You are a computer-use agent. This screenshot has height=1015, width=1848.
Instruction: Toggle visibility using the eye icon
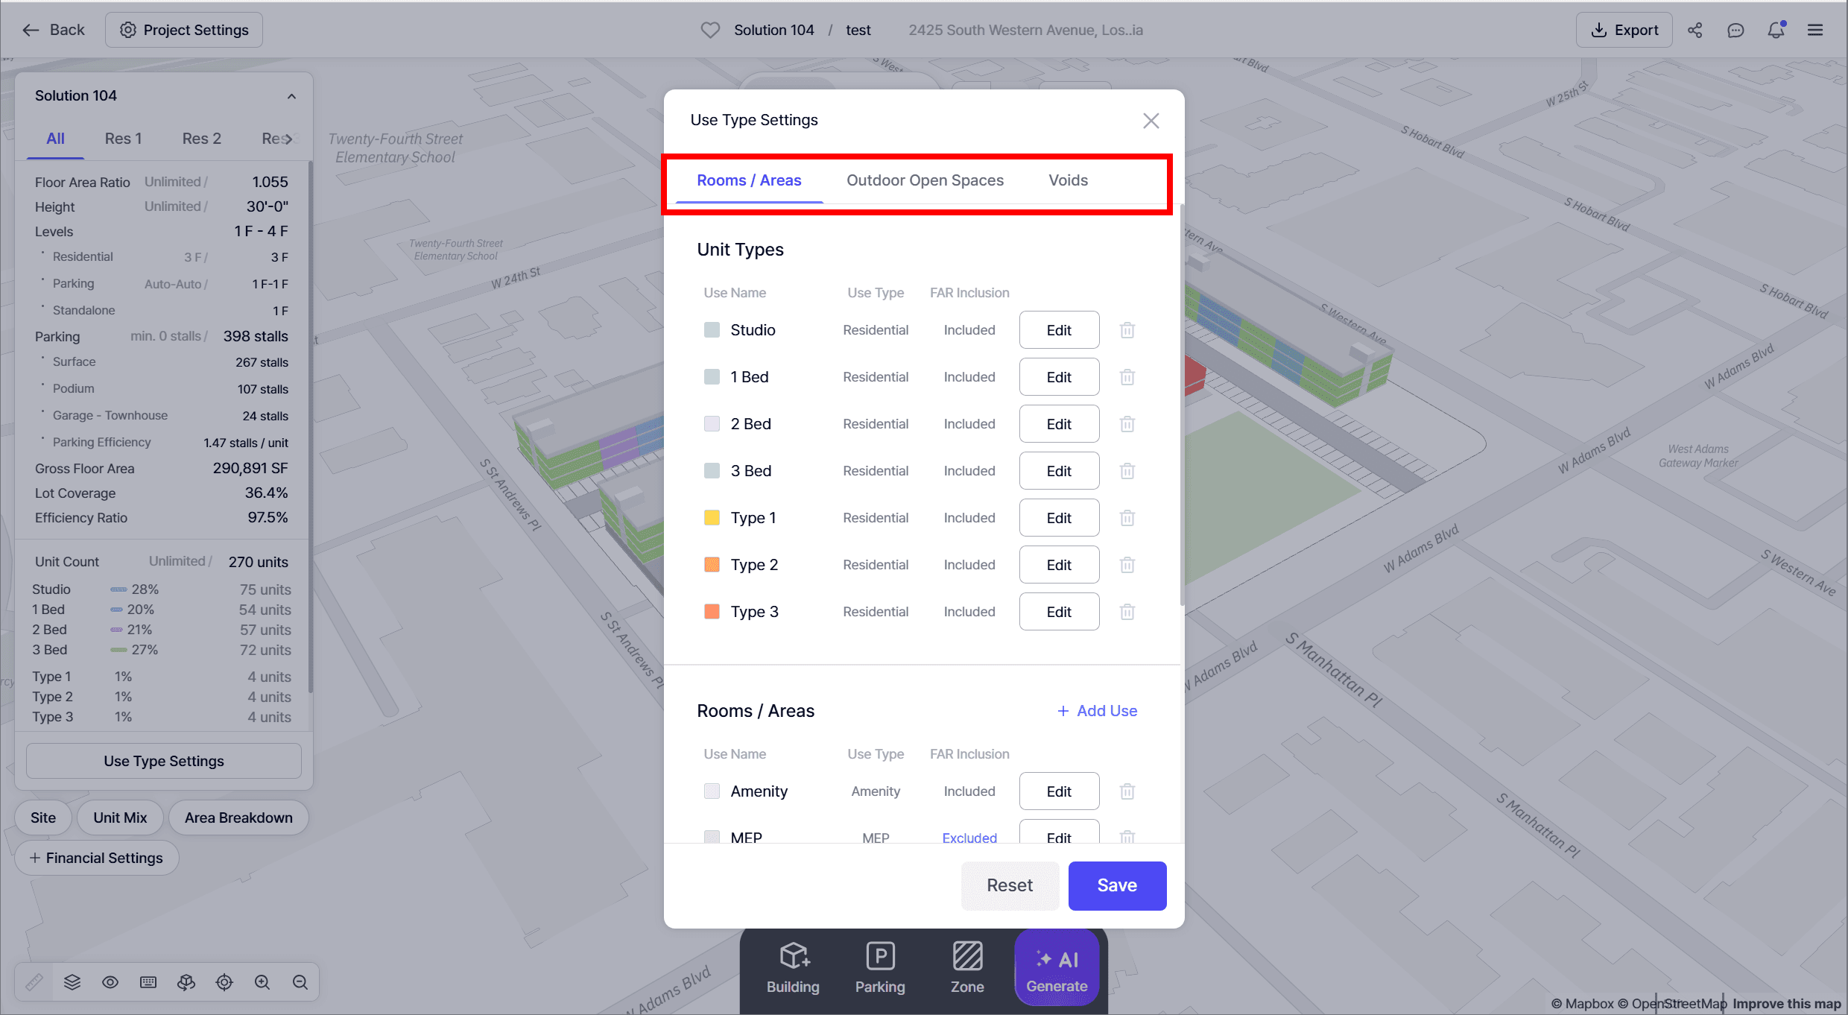[110, 982]
